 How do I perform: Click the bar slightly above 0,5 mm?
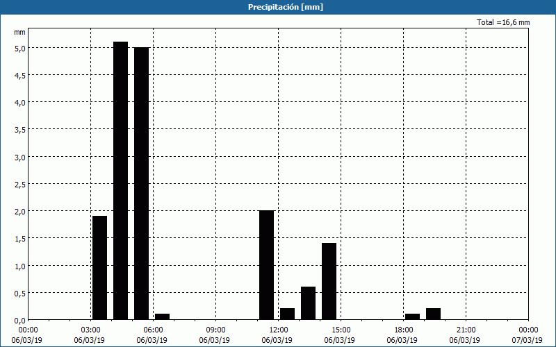point(308,303)
